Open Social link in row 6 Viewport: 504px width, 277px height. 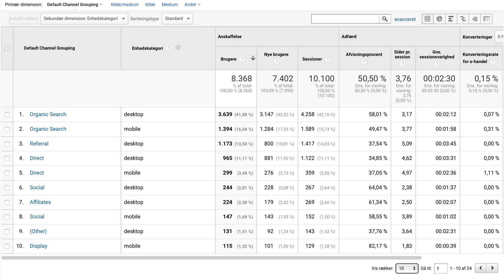37,187
